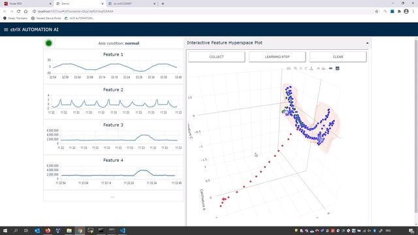Click the Feature 4 chart
The width and height of the screenshot is (418, 235).
click(x=113, y=172)
